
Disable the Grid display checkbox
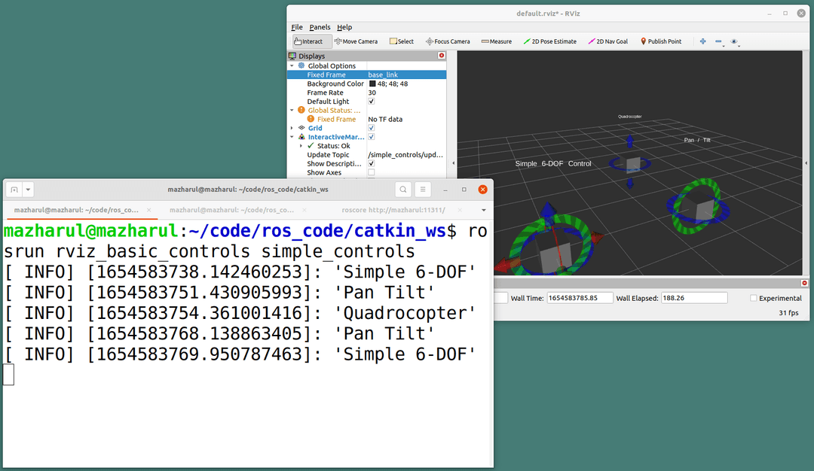coord(371,128)
